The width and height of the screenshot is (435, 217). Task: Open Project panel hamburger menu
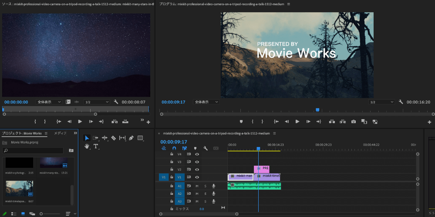tap(46, 134)
